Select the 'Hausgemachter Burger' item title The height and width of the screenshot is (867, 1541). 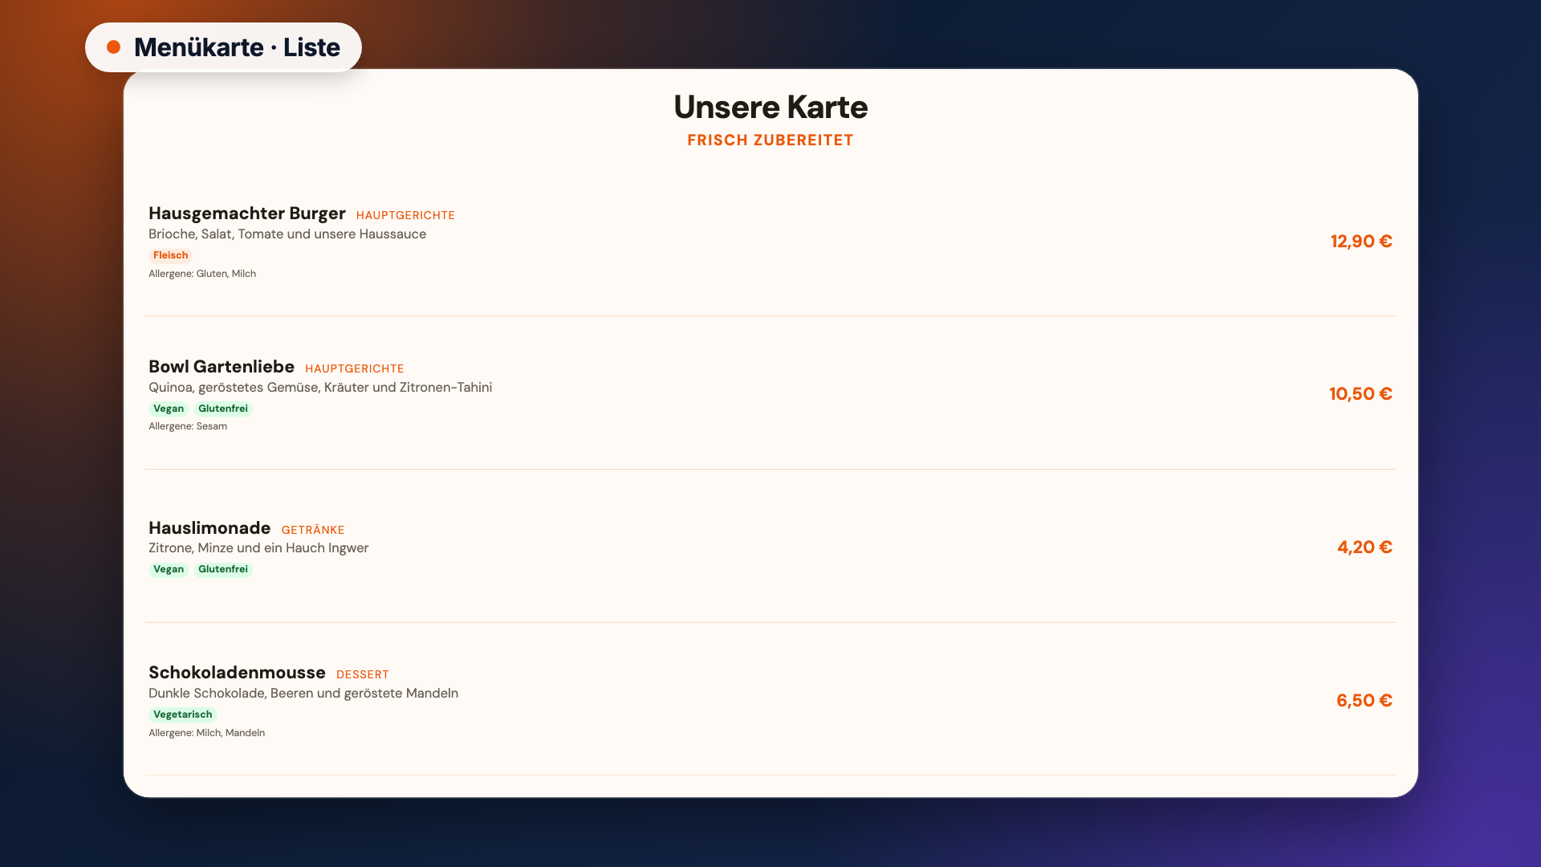247,214
